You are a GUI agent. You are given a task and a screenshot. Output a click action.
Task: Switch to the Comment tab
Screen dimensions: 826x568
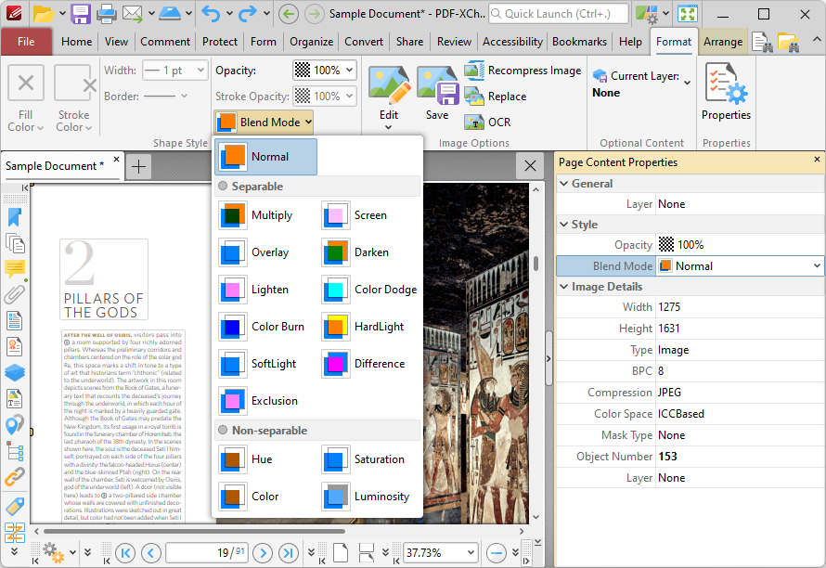click(165, 42)
